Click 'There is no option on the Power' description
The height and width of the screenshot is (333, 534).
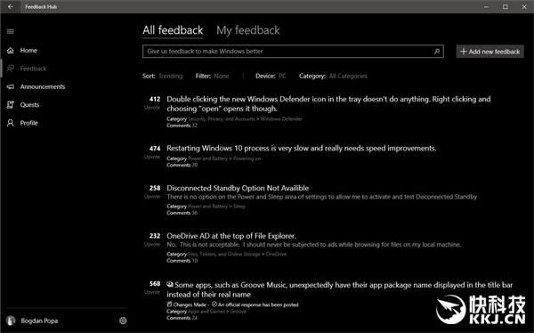pos(322,197)
